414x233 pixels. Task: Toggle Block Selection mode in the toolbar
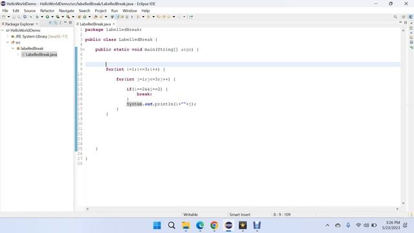[127, 17]
